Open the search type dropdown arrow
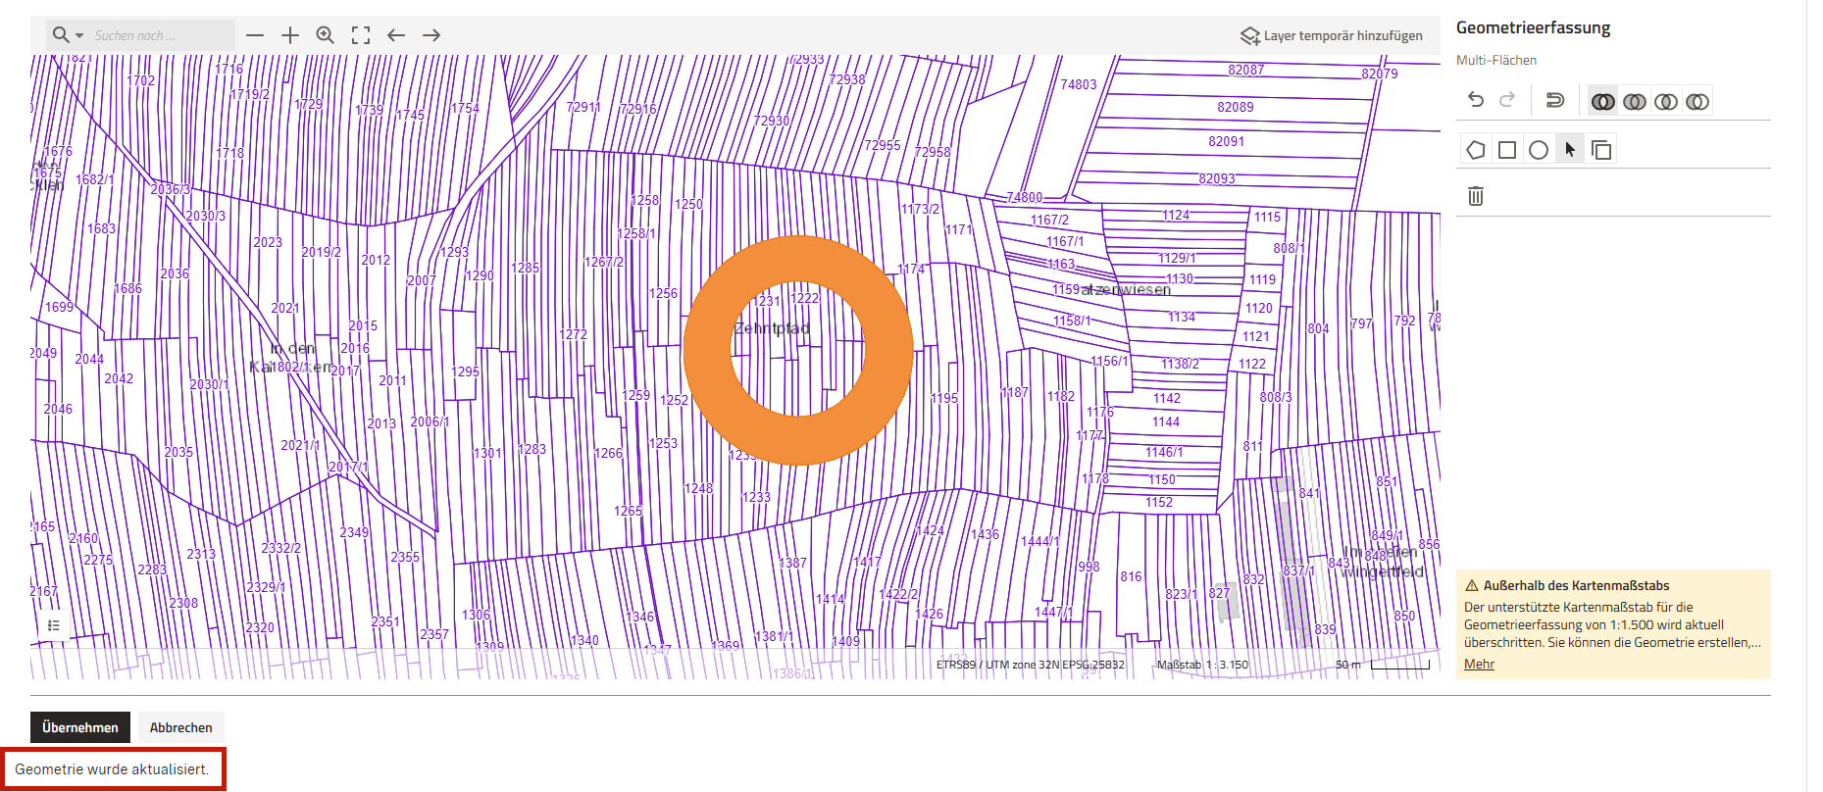Image resolution: width=1823 pixels, height=792 pixels. (x=79, y=35)
